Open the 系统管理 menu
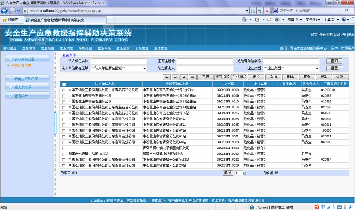Viewport: 355px width, 210px height. click(x=160, y=48)
